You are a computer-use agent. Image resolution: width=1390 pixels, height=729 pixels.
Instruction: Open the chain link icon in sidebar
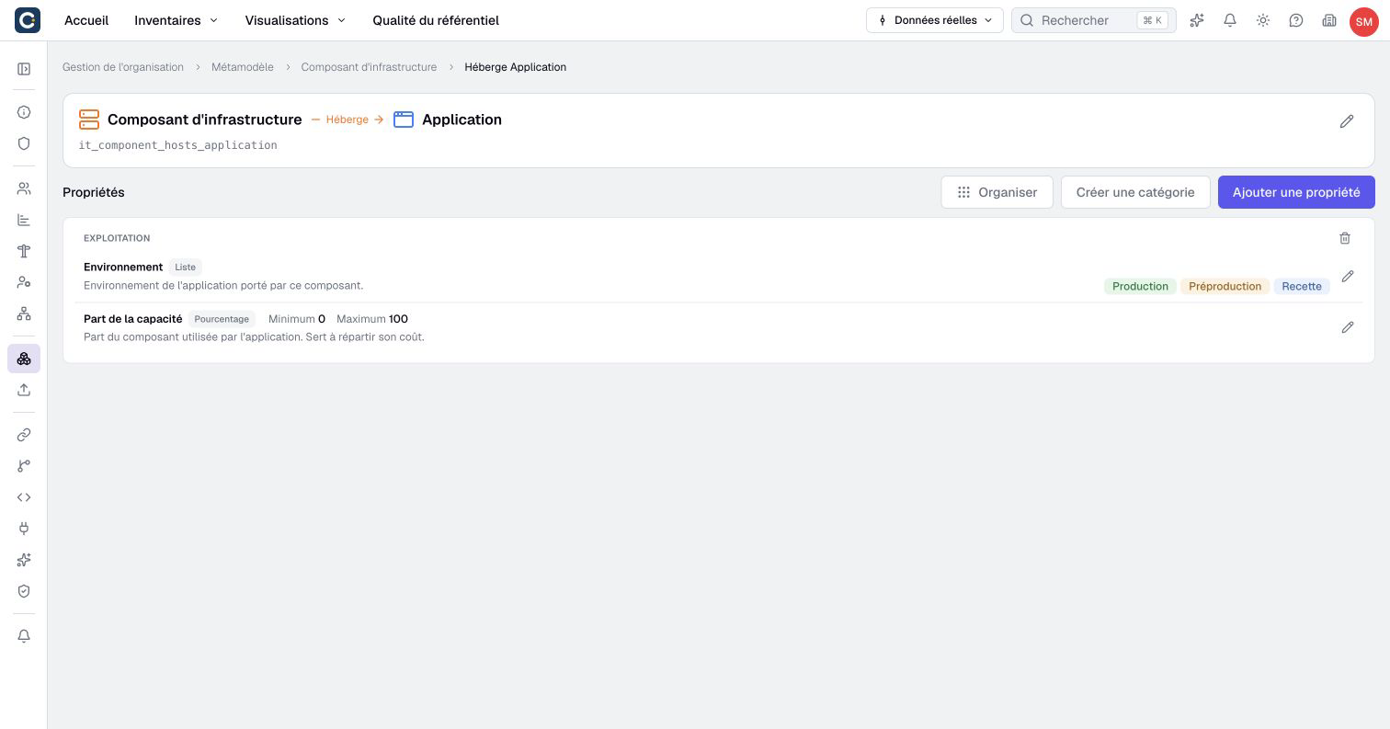click(24, 435)
